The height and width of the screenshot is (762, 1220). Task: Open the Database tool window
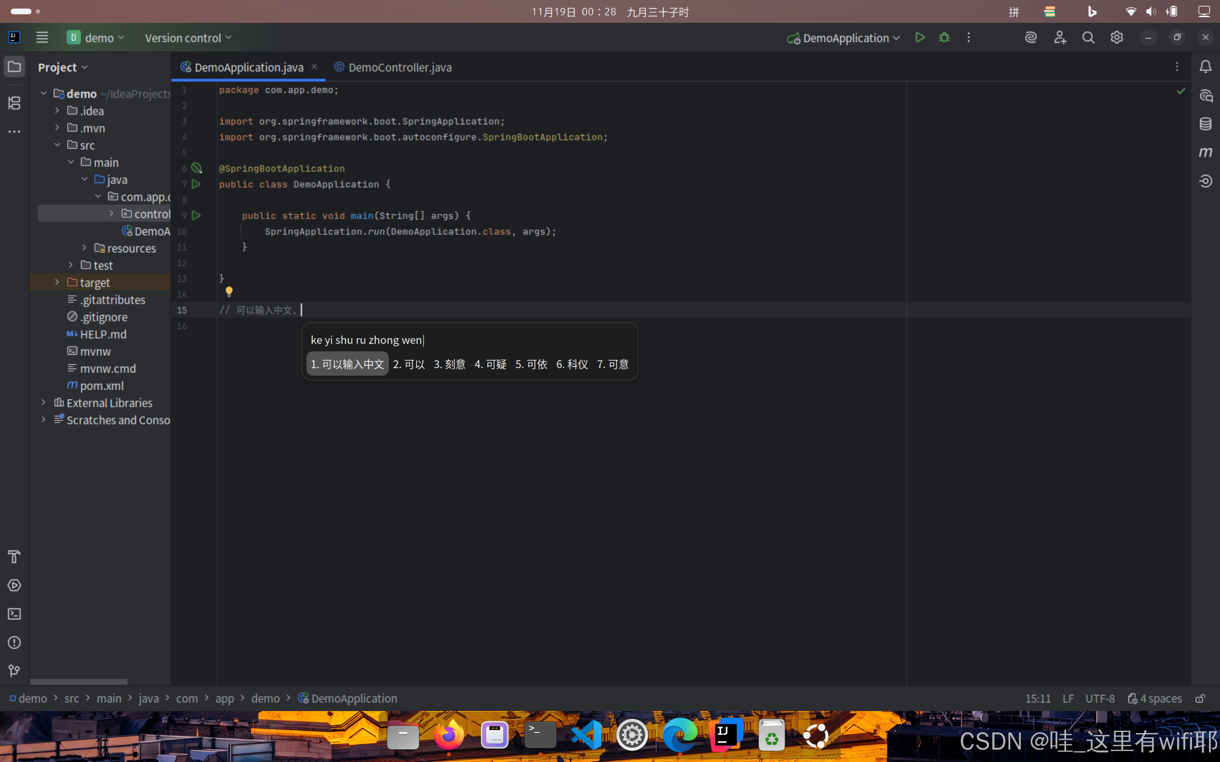tap(1205, 124)
